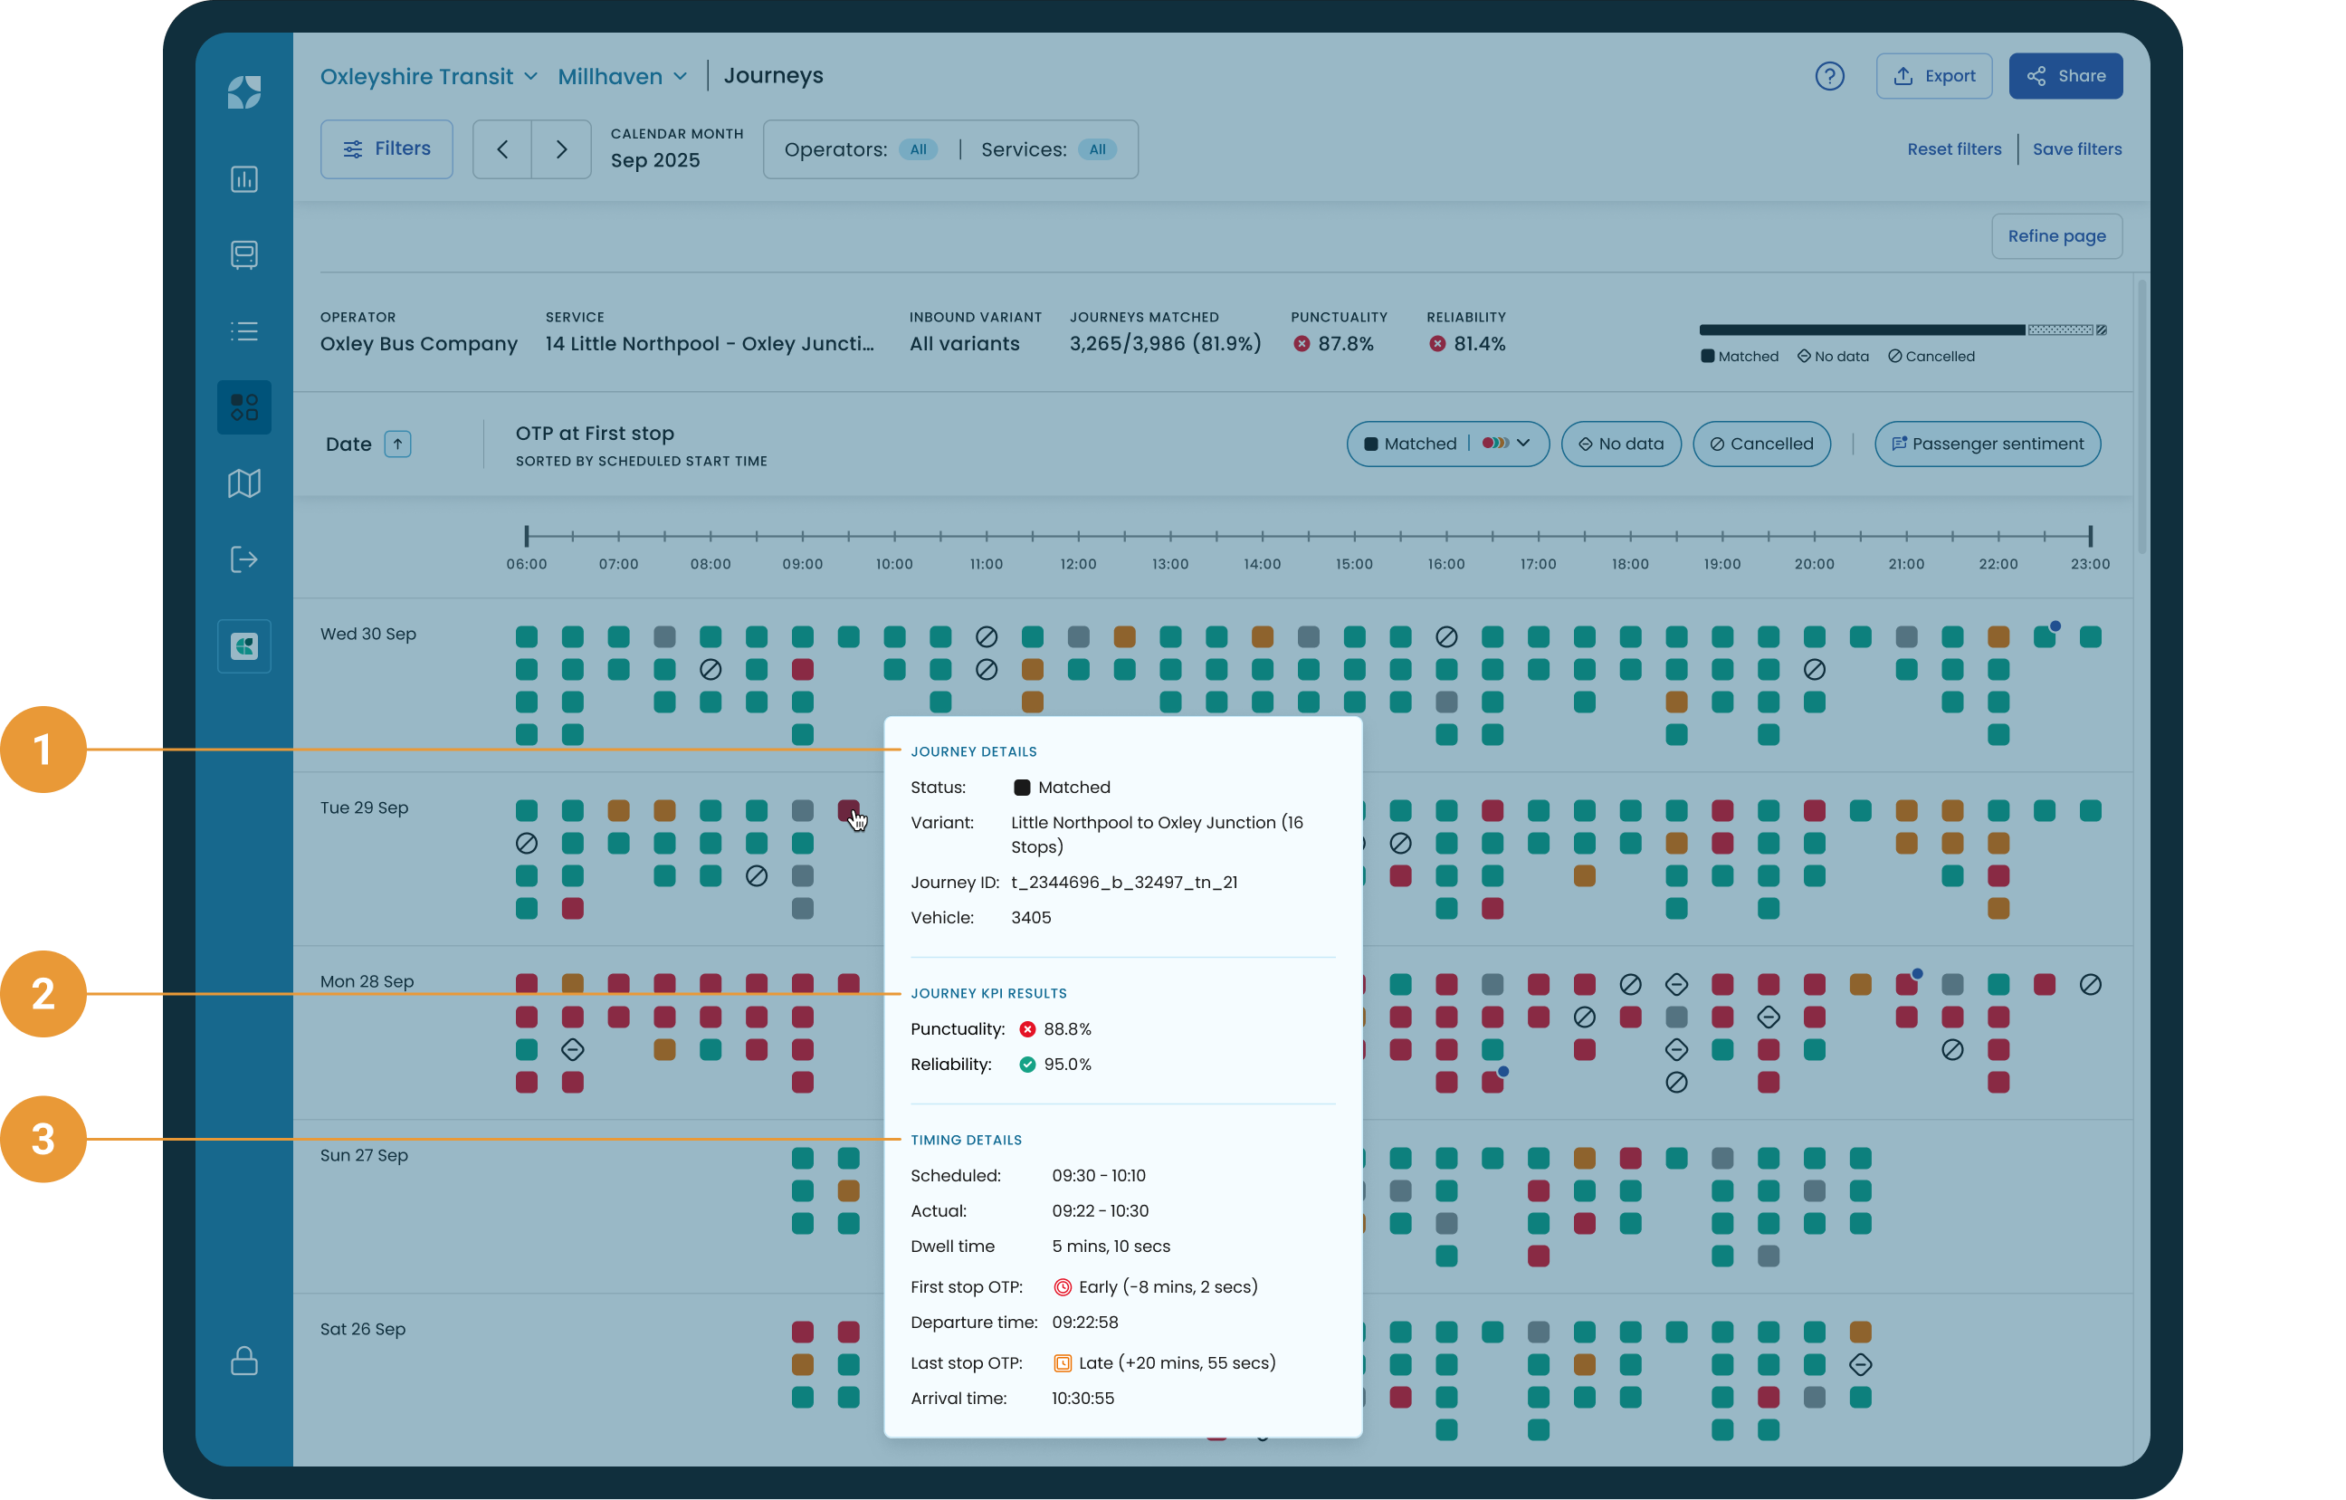This screenshot has width=2346, height=1500.
Task: Open the bus vehicles sidebar icon
Action: pos(243,254)
